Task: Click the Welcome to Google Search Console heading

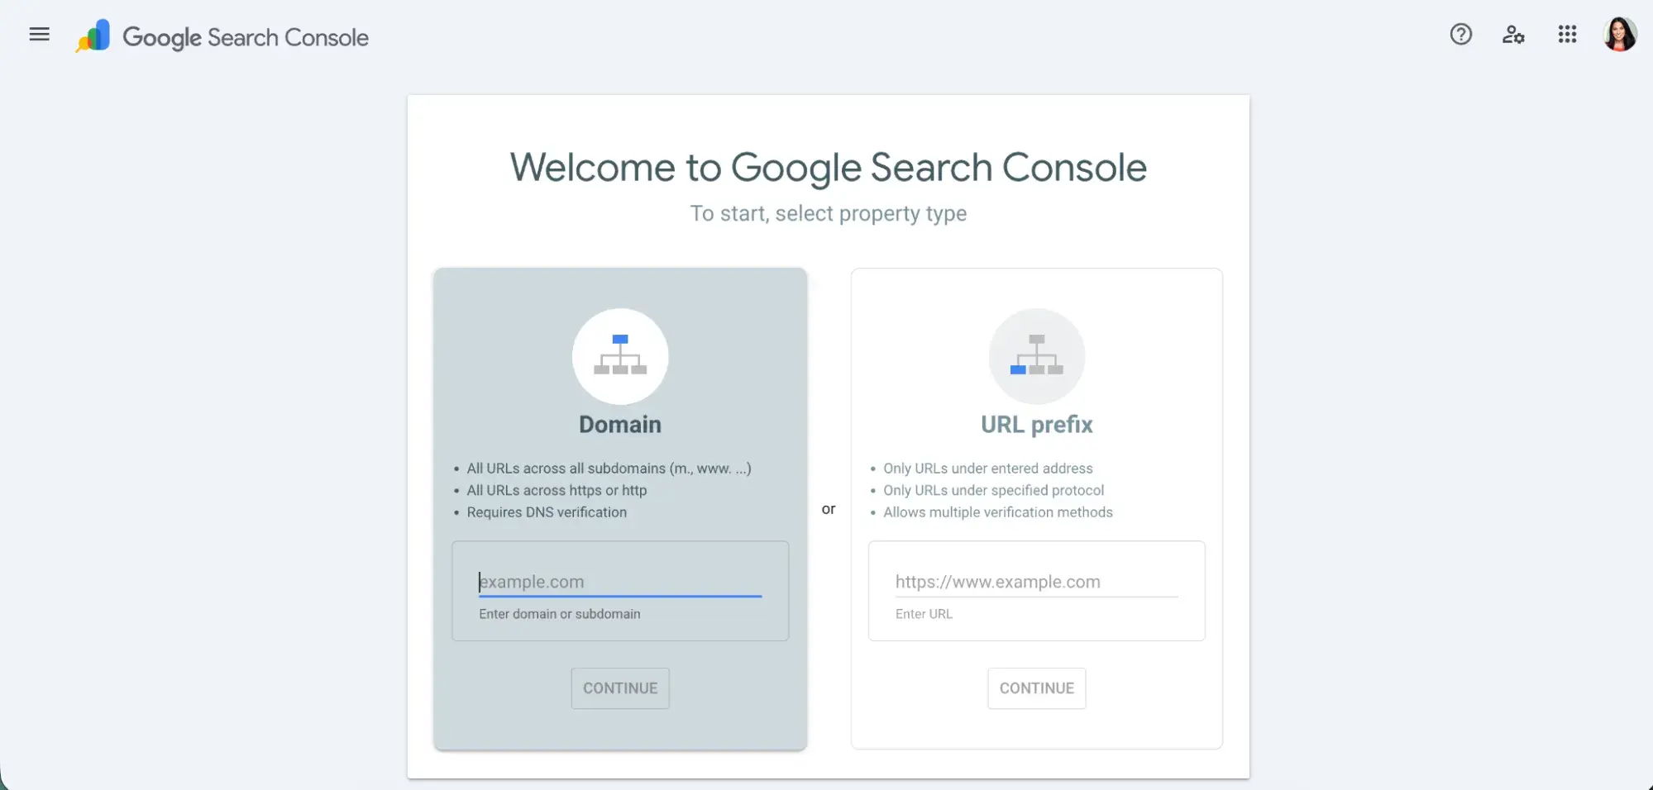Action: click(x=828, y=167)
